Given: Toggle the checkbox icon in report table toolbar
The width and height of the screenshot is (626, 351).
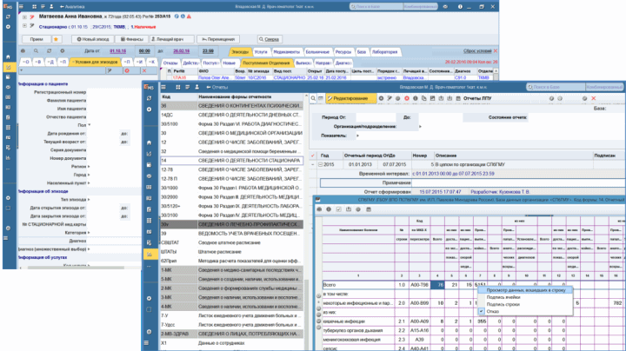Looking at the screenshot, I should coord(338,209).
